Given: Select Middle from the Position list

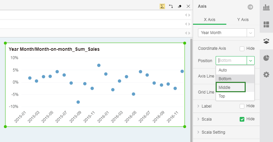Looking at the screenshot, I should tap(231, 88).
